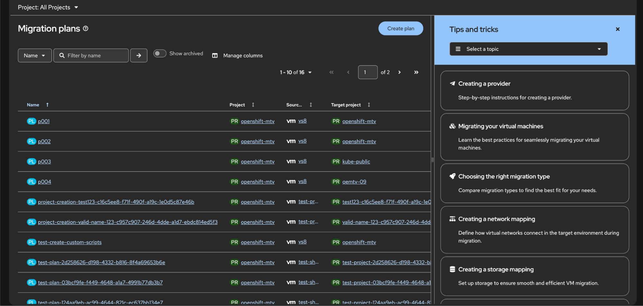Screen dimensions: 643x306
Task: Click the arrow search submit button
Action: point(139,56)
